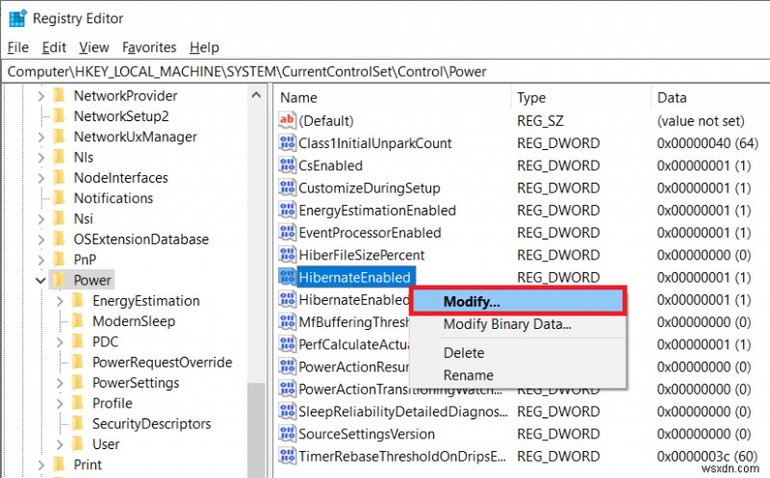Image resolution: width=770 pixels, height=478 pixels.
Task: Expand the EnergyEstimation subkey
Action: (60, 301)
